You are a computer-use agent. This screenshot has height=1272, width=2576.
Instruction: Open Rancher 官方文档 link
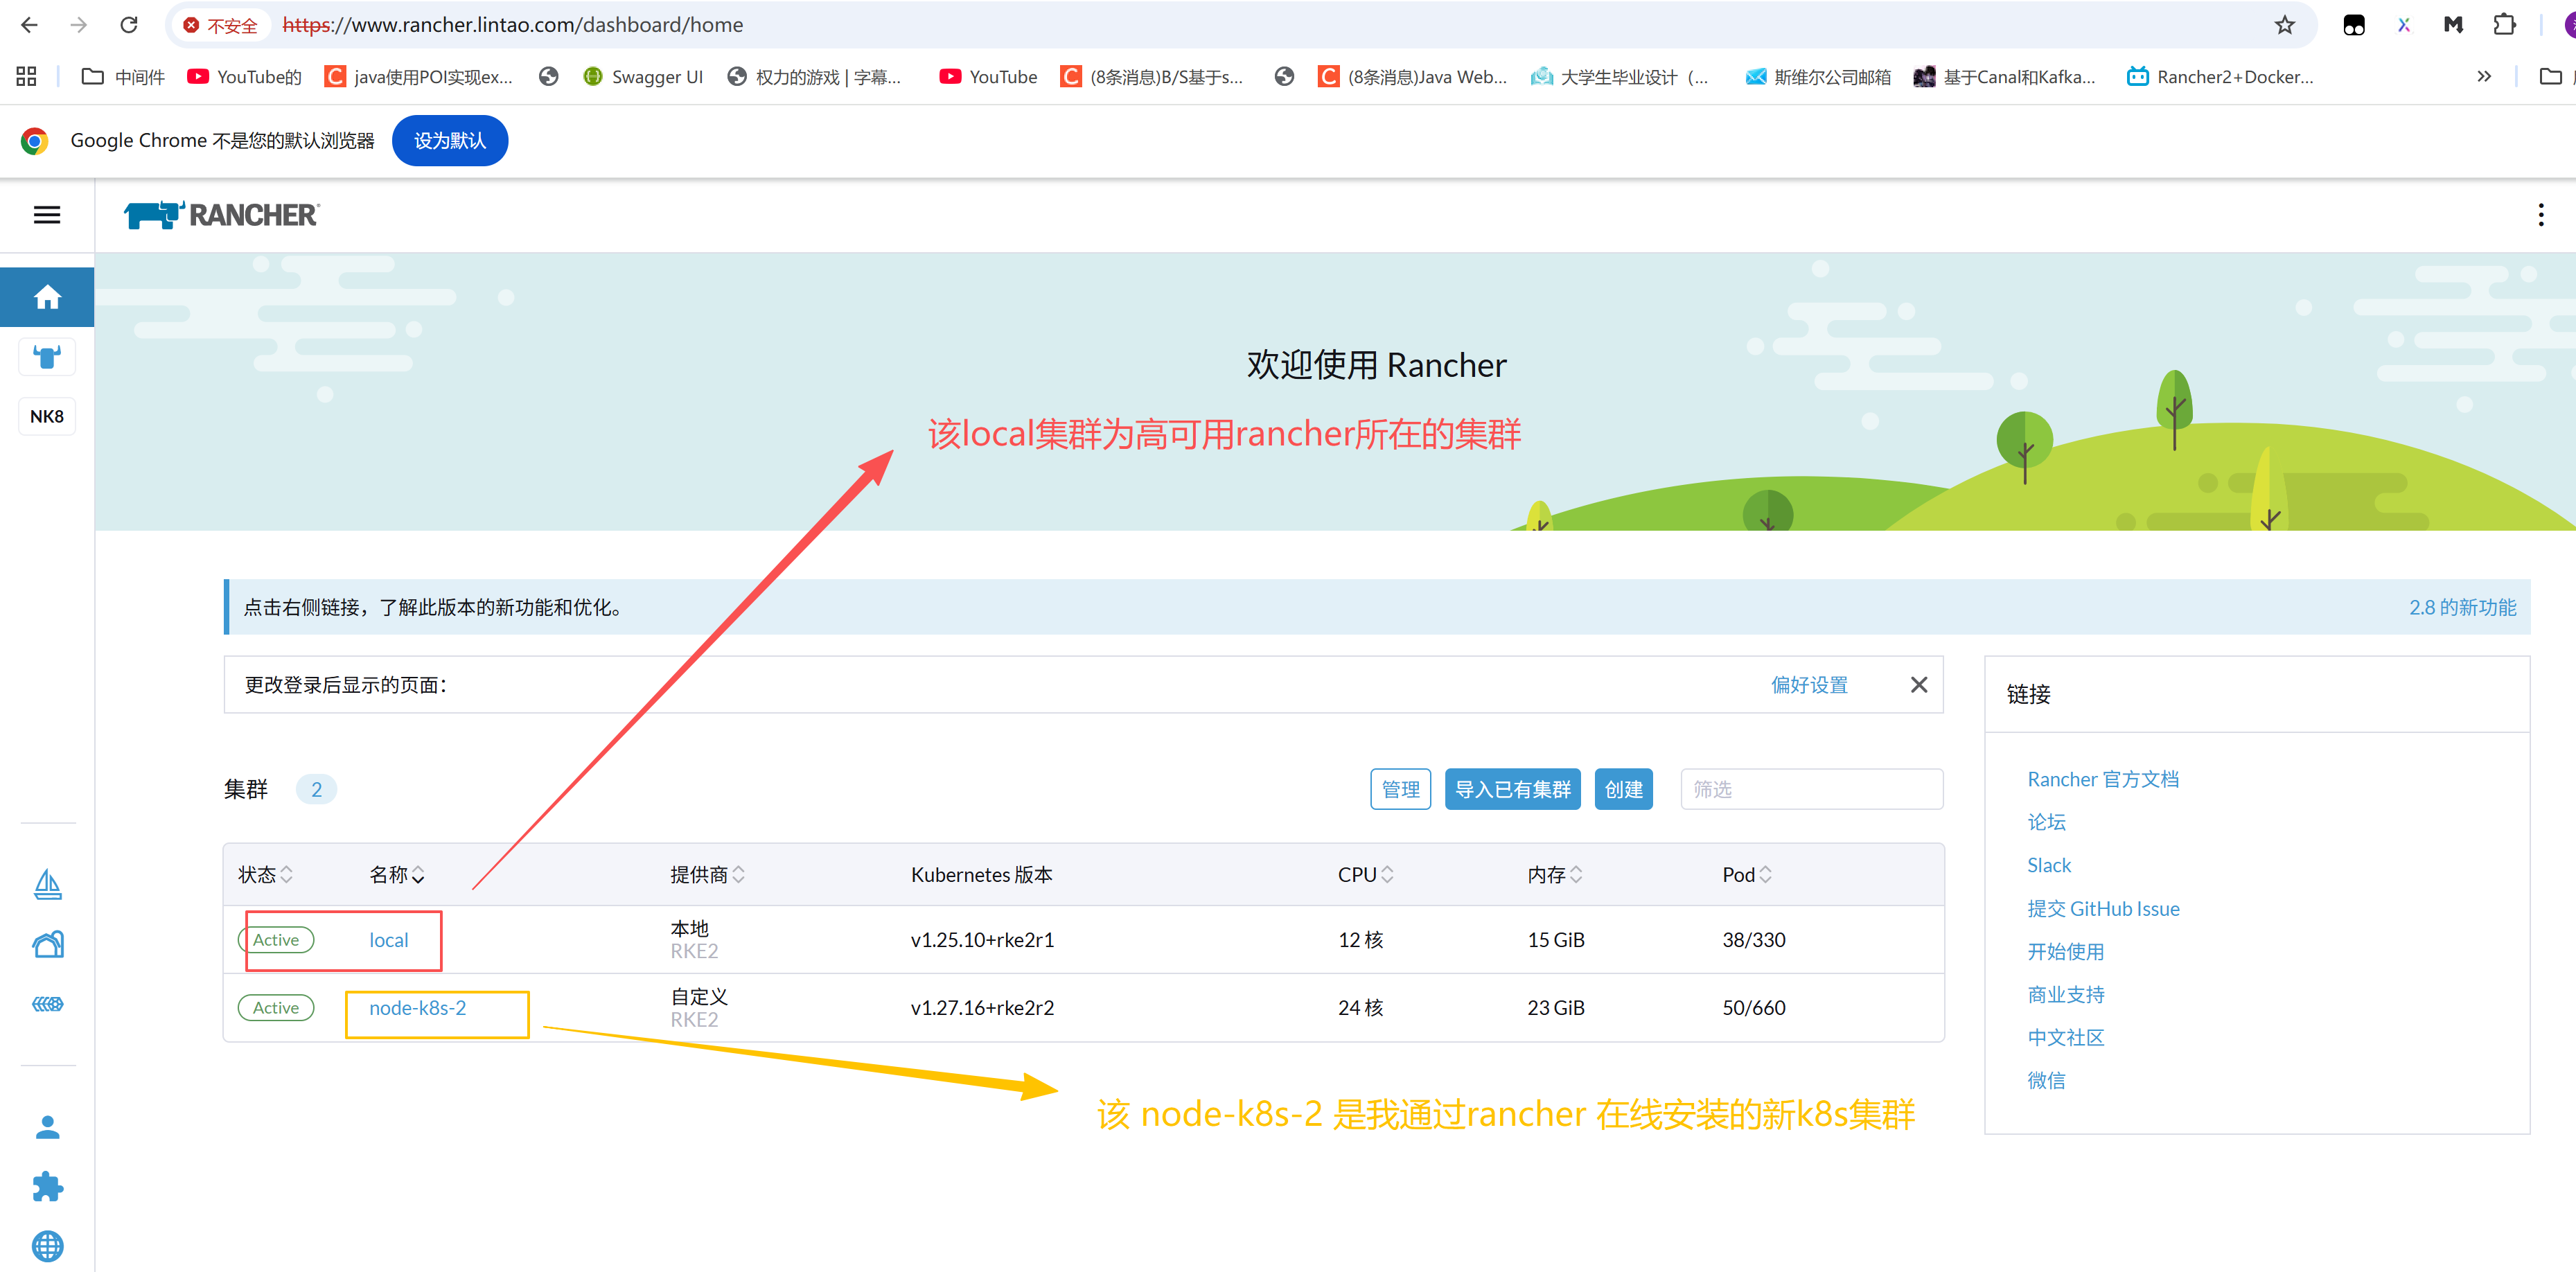point(2102,780)
